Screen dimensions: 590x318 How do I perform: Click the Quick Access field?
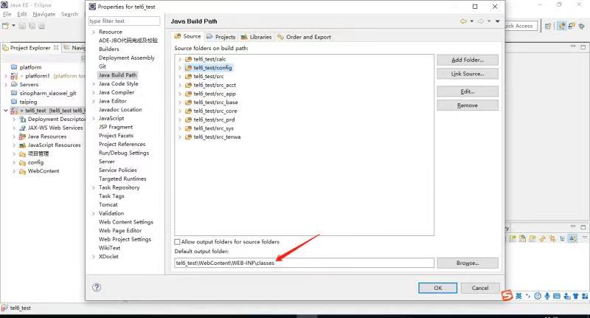521,26
